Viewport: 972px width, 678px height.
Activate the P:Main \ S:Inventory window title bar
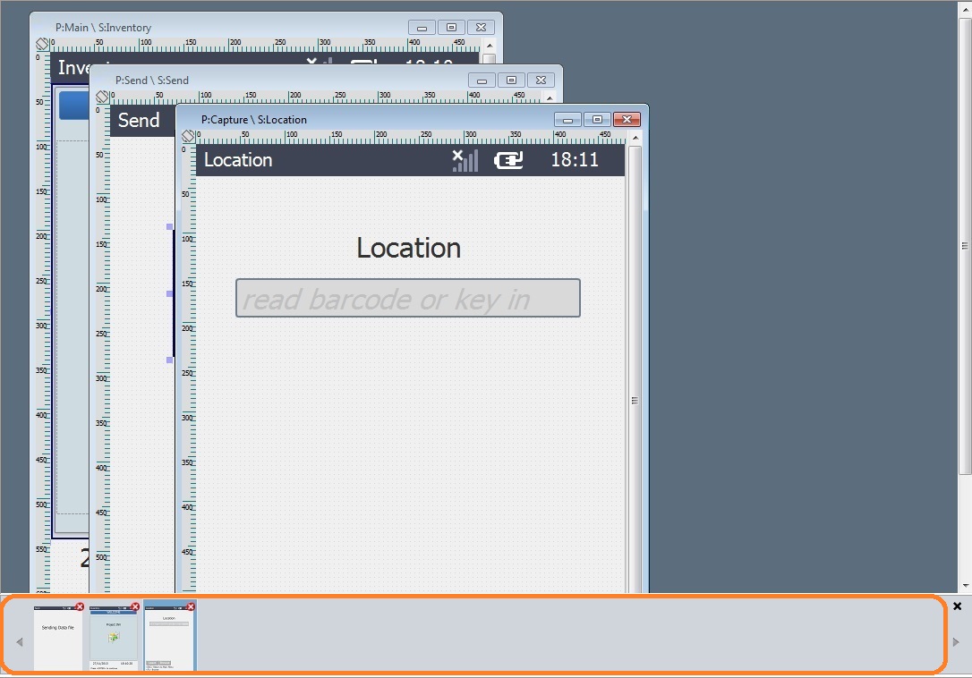tap(224, 28)
